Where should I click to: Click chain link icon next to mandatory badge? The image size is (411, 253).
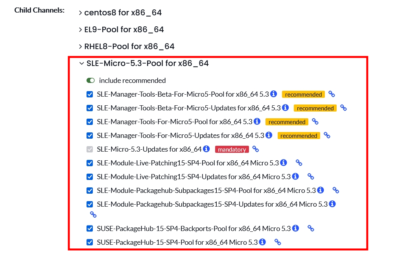pyautogui.click(x=256, y=149)
